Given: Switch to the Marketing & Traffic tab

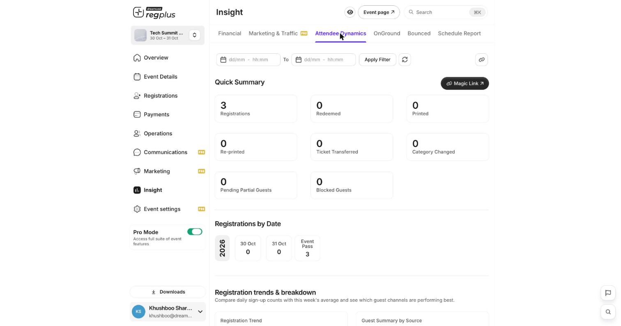Looking at the screenshot, I should pos(278,33).
